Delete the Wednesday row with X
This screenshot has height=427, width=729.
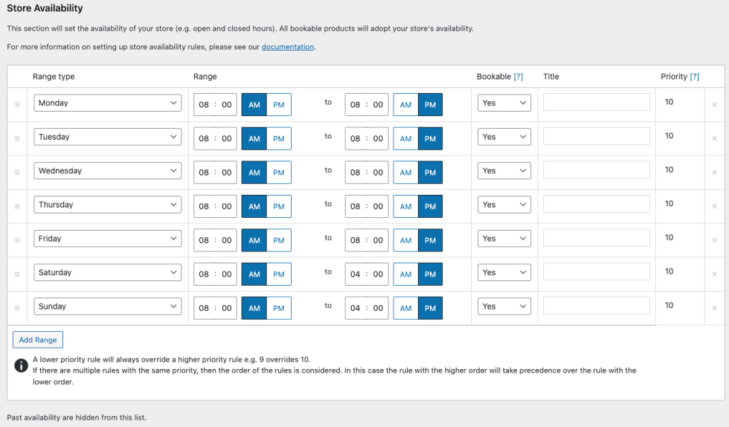pyautogui.click(x=714, y=173)
